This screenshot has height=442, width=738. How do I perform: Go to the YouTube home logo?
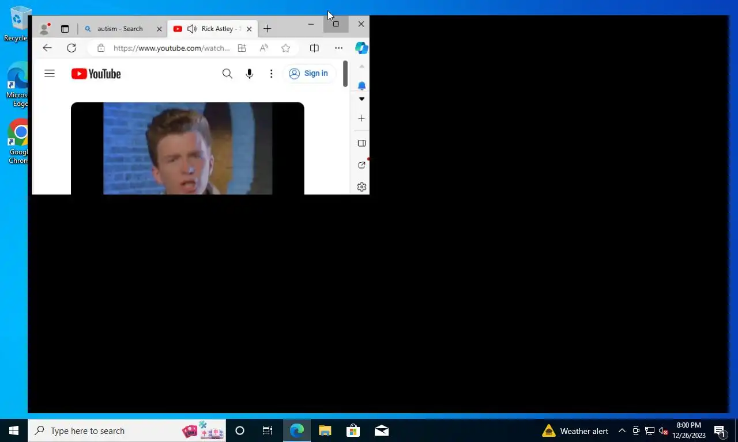click(96, 74)
